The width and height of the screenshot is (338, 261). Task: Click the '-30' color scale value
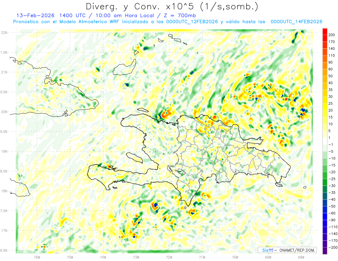point(332,186)
